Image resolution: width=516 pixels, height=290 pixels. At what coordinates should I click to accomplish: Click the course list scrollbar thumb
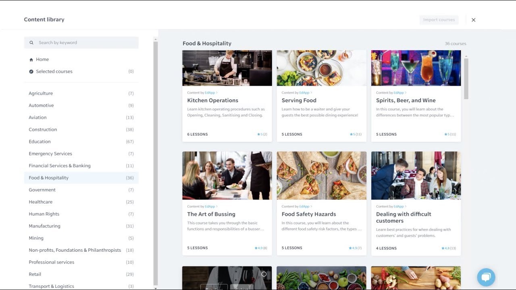click(466, 79)
